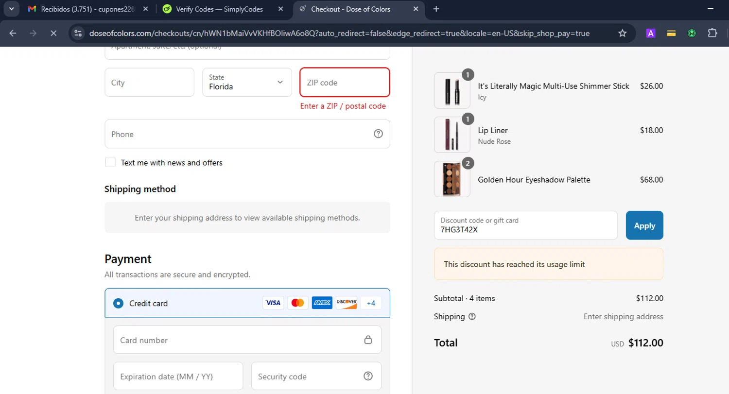This screenshot has height=394, width=729.
Task: Open a new browser tab with the plus button
Action: tap(436, 9)
